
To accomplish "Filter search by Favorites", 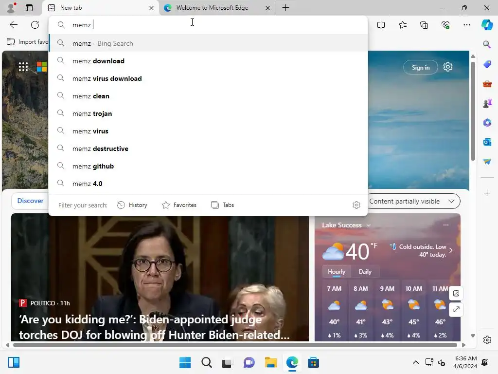I will pos(179,205).
